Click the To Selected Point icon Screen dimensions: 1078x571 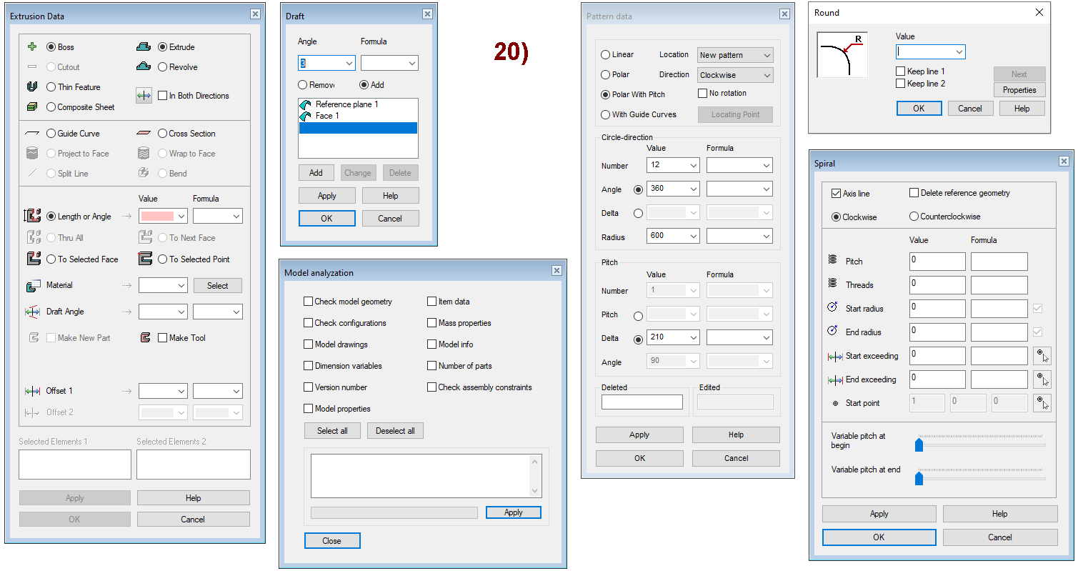145,259
